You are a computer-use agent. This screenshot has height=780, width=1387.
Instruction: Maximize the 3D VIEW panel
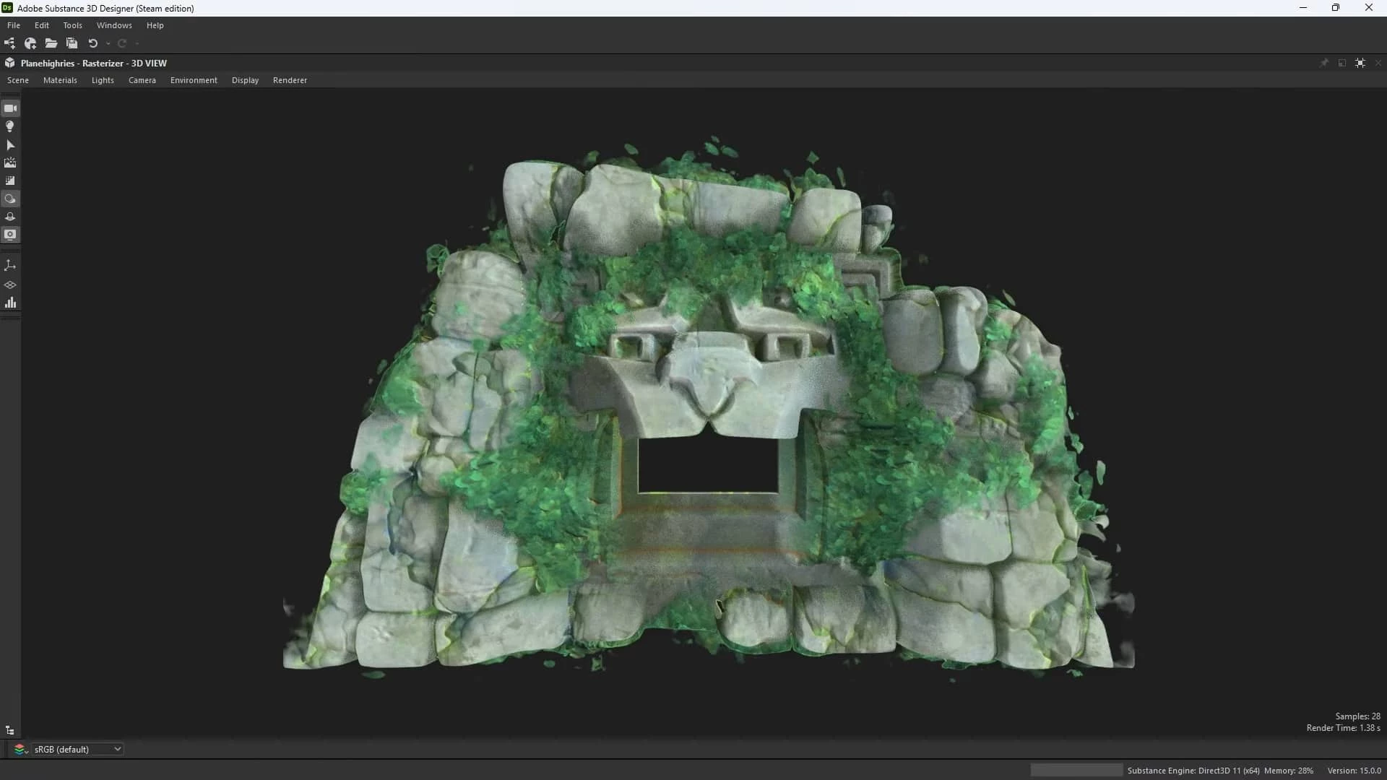[1360, 64]
